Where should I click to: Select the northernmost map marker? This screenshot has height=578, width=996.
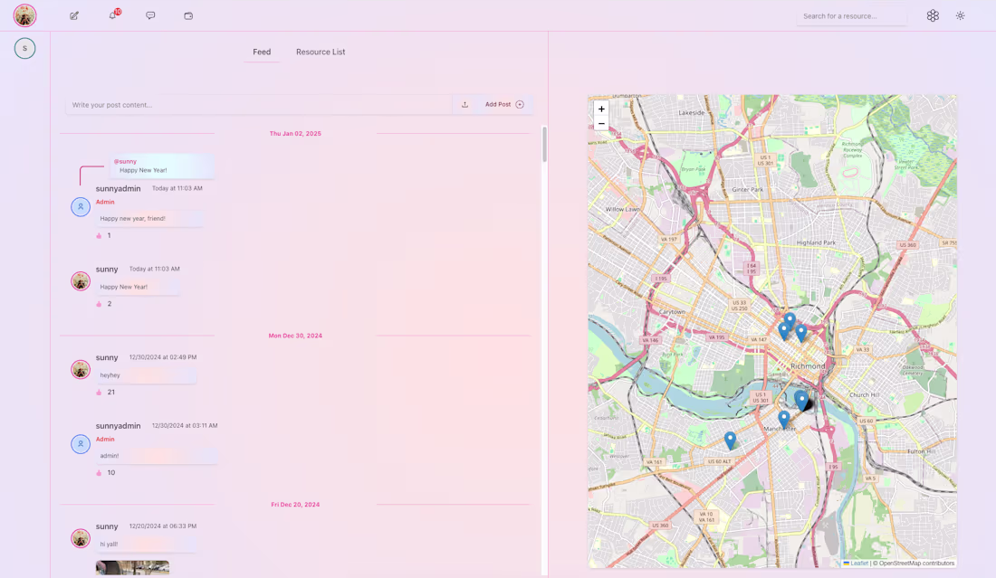790,320
